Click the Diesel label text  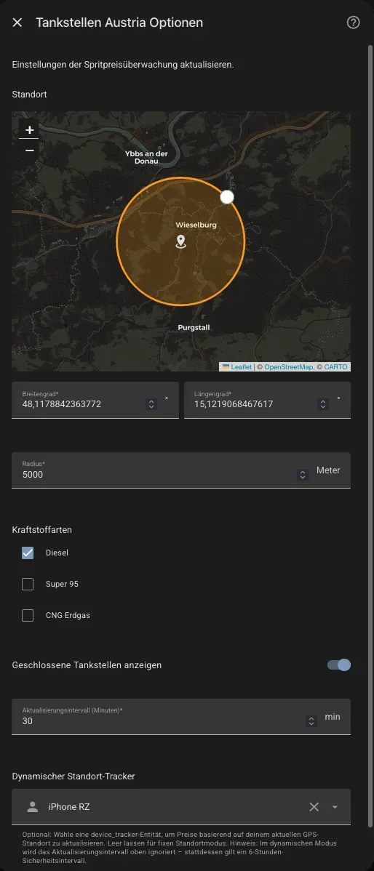tap(57, 553)
